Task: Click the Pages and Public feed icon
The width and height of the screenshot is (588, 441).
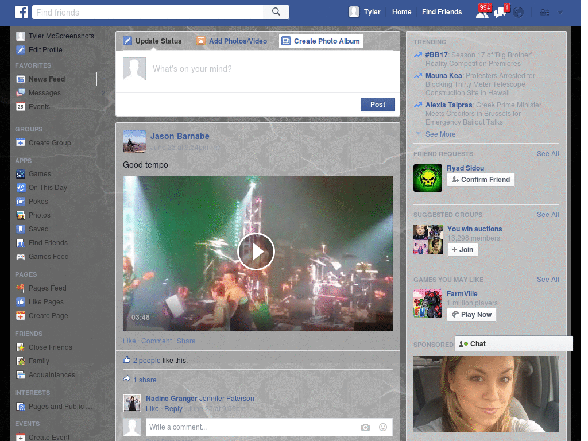Action: tap(21, 407)
